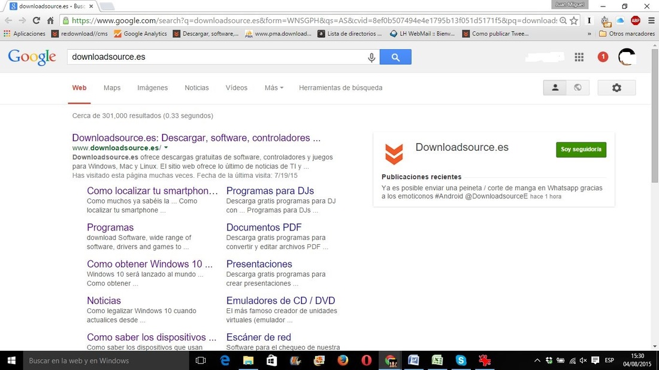The image size is (659, 370).
Task: Open the 'Documentos PDF' sitelink
Action: pyautogui.click(x=264, y=227)
